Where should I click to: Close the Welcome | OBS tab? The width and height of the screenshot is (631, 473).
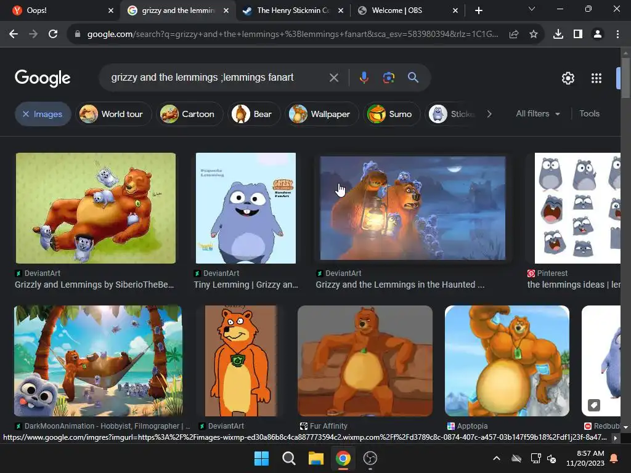[455, 11]
